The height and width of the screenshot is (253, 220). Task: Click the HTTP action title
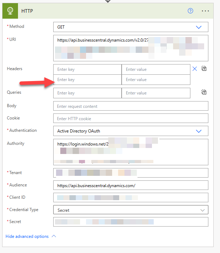(27, 11)
